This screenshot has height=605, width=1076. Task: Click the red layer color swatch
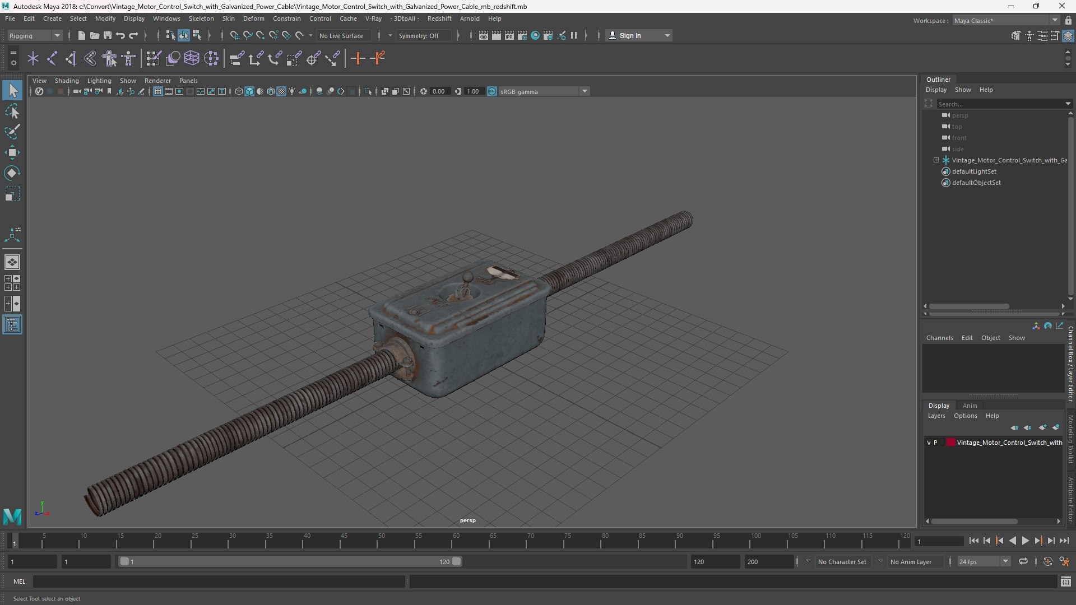[x=951, y=443]
